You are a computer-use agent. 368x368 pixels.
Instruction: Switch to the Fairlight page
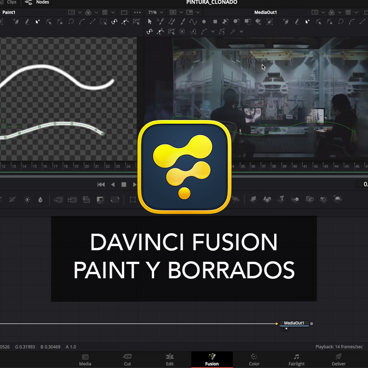[x=296, y=360]
